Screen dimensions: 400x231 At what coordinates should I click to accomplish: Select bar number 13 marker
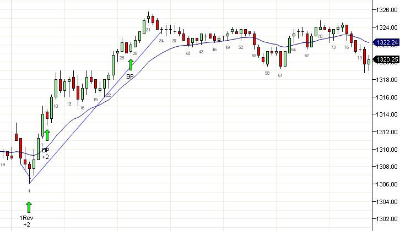pos(69,104)
